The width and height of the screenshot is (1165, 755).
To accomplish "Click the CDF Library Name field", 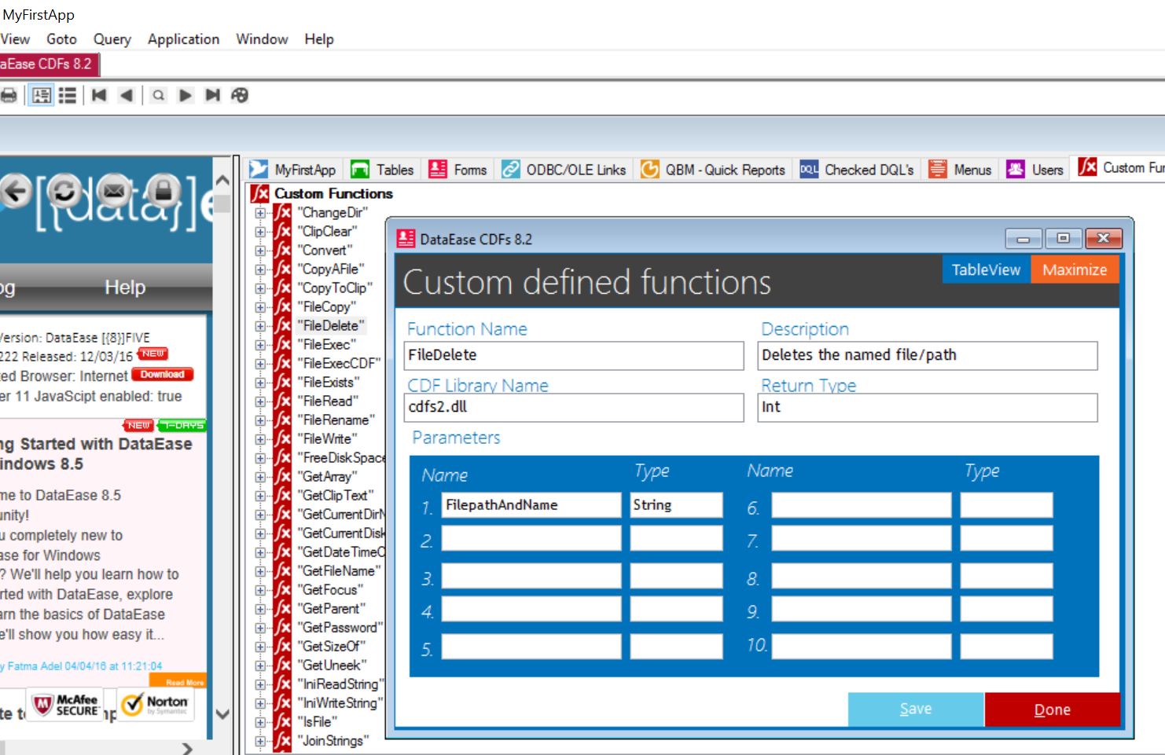I will pyautogui.click(x=574, y=407).
